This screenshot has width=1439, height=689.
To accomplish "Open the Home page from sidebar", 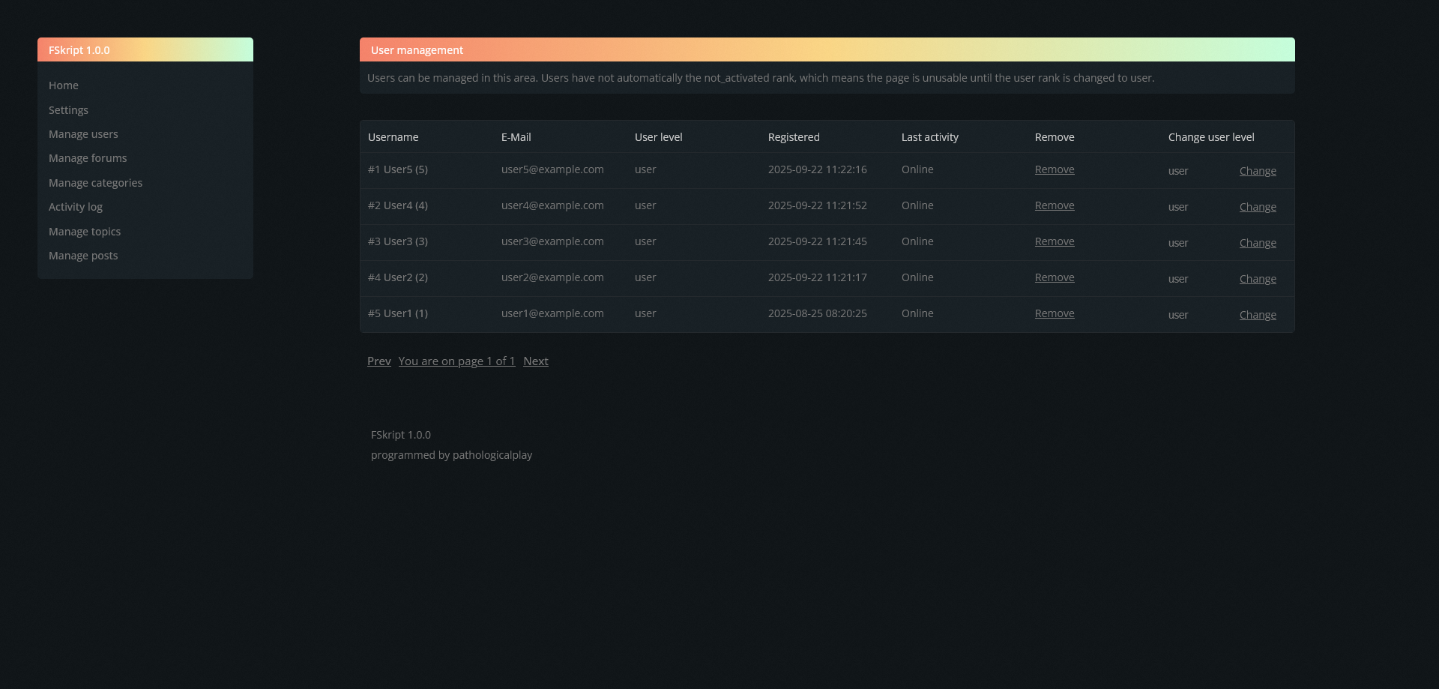I will point(64,85).
